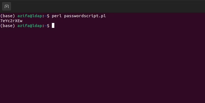Click the dollar sign before perl

coord(48,16)
